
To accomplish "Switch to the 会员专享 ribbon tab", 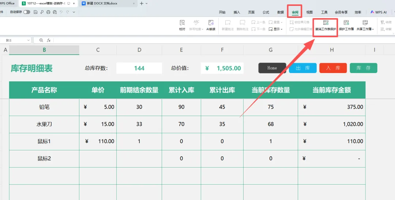I will click(341, 12).
